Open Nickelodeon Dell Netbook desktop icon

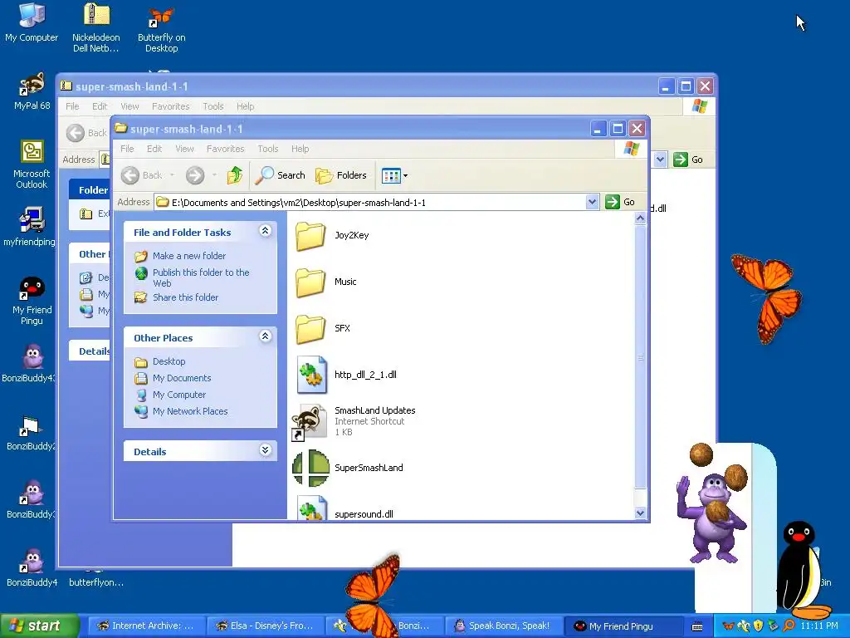[96, 28]
